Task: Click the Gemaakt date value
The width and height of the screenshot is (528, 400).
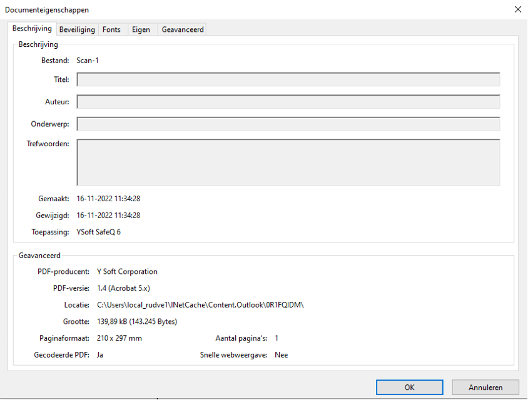Action: click(x=108, y=199)
